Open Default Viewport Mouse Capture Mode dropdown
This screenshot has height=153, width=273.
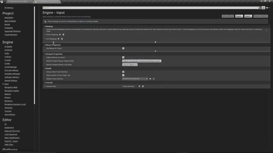pos(142,61)
